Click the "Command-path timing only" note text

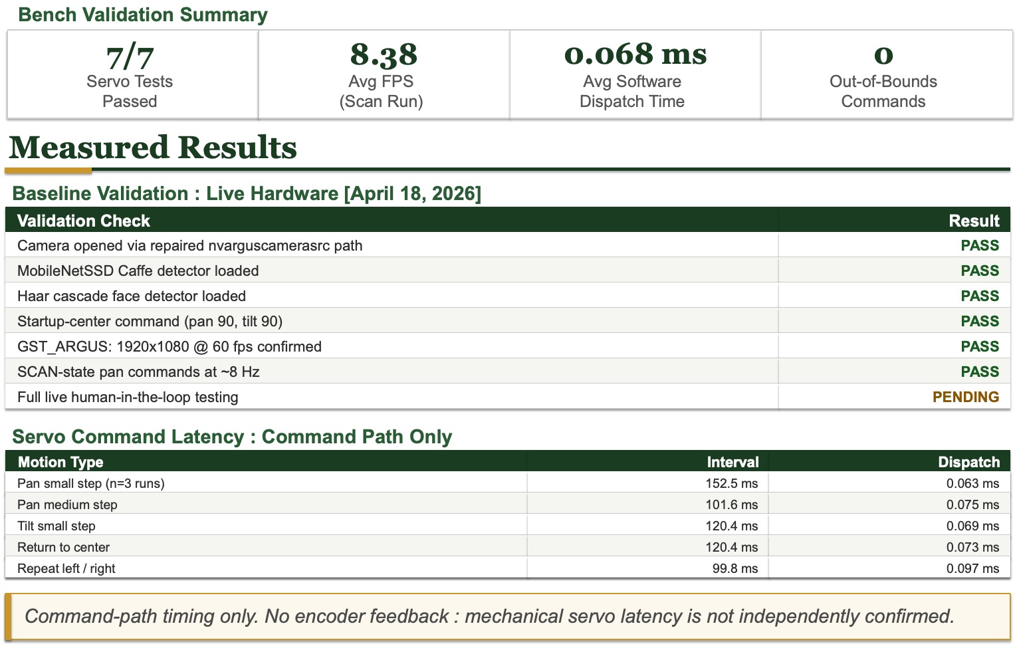point(489,616)
